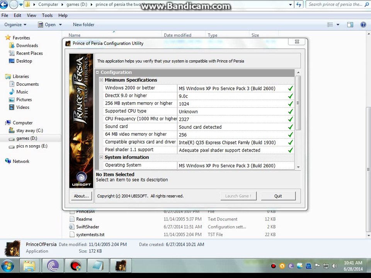Click the configuration list scroll down arrow
Screen dimensions: 371x278
pyautogui.click(x=298, y=167)
